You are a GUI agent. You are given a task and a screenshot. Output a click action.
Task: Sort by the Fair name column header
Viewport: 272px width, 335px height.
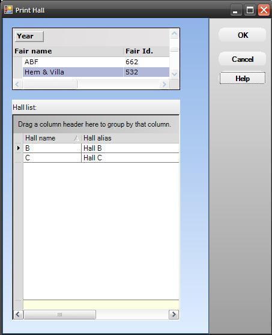pyautogui.click(x=68, y=51)
